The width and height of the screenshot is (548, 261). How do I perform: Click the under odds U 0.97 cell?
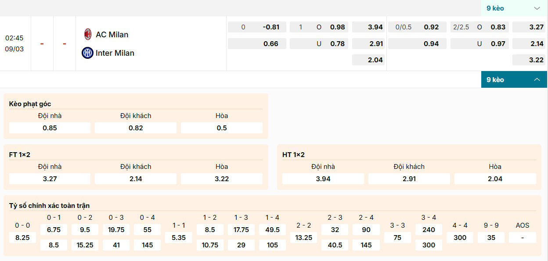click(479, 44)
